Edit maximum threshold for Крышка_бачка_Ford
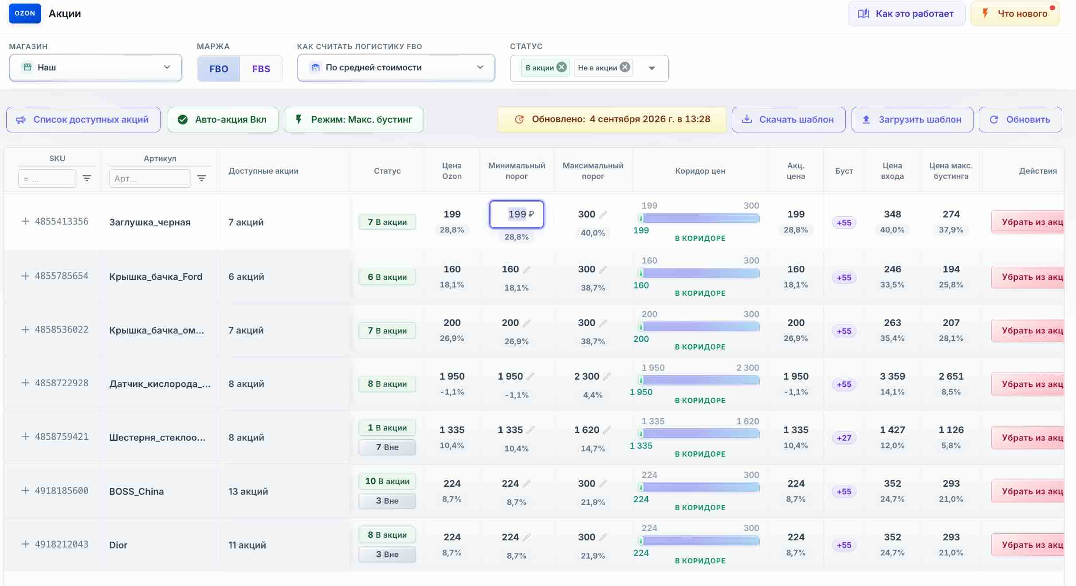Image resolution: width=1076 pixels, height=586 pixels. 603,269
